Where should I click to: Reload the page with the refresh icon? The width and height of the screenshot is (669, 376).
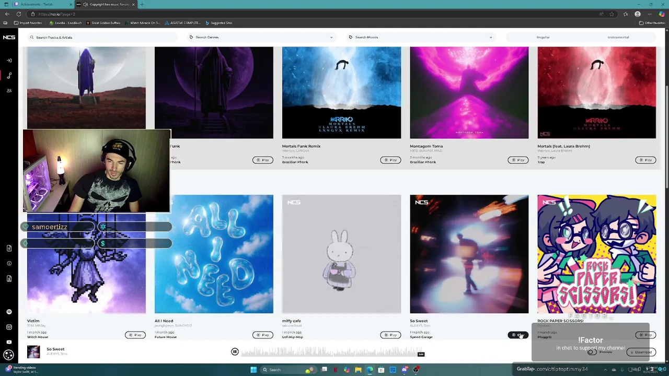19,14
